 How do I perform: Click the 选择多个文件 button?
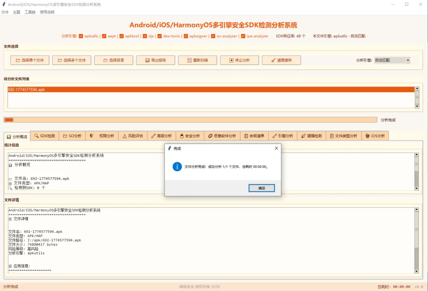(72, 60)
